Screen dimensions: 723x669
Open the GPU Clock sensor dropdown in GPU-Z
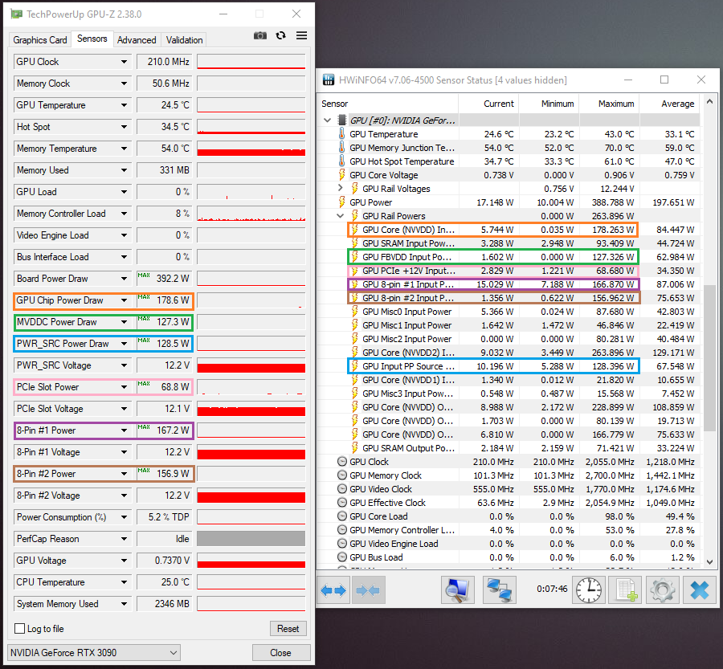pyautogui.click(x=124, y=61)
